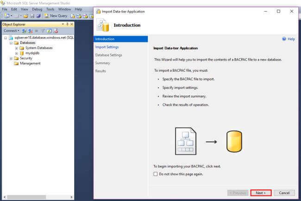Click the mydqldb database cylinder icon

[22, 53]
